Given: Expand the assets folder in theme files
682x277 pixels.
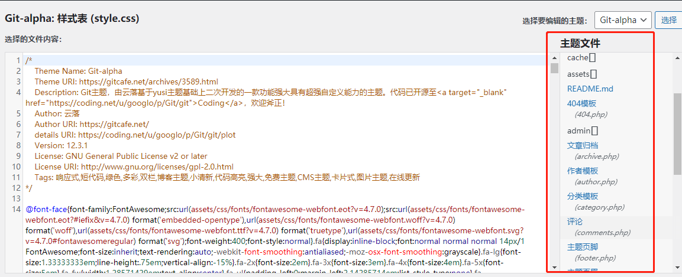Looking at the screenshot, I should tap(582, 74).
